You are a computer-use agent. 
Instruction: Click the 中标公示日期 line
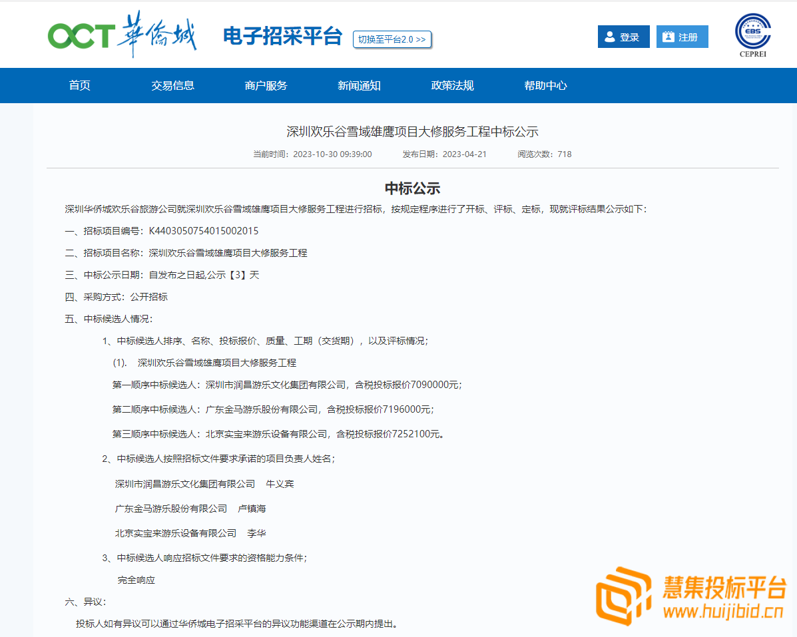(162, 275)
